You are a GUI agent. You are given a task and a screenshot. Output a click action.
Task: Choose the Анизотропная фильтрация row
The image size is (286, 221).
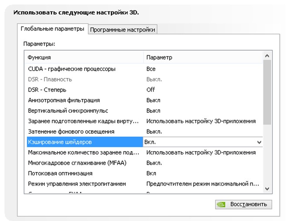64,100
